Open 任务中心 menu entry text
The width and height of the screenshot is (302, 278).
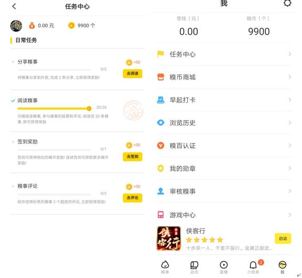[x=182, y=55]
